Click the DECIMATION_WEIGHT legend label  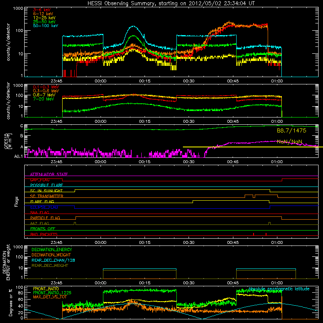51,255
